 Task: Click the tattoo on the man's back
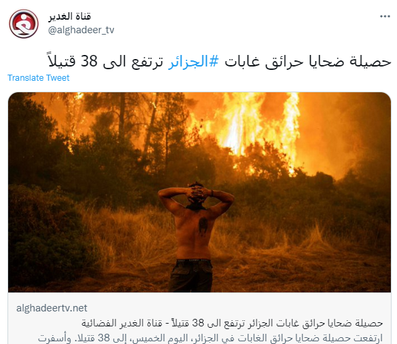(x=204, y=226)
